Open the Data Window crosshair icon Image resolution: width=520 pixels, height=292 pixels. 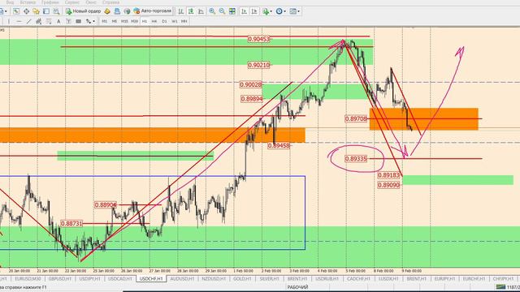[x=26, y=11]
